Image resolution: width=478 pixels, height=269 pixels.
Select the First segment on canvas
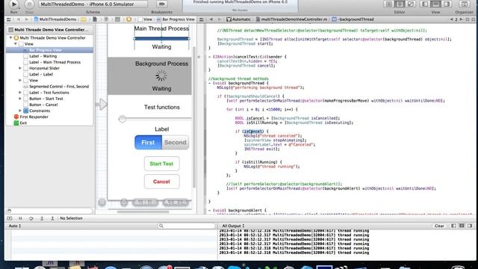pos(148,143)
